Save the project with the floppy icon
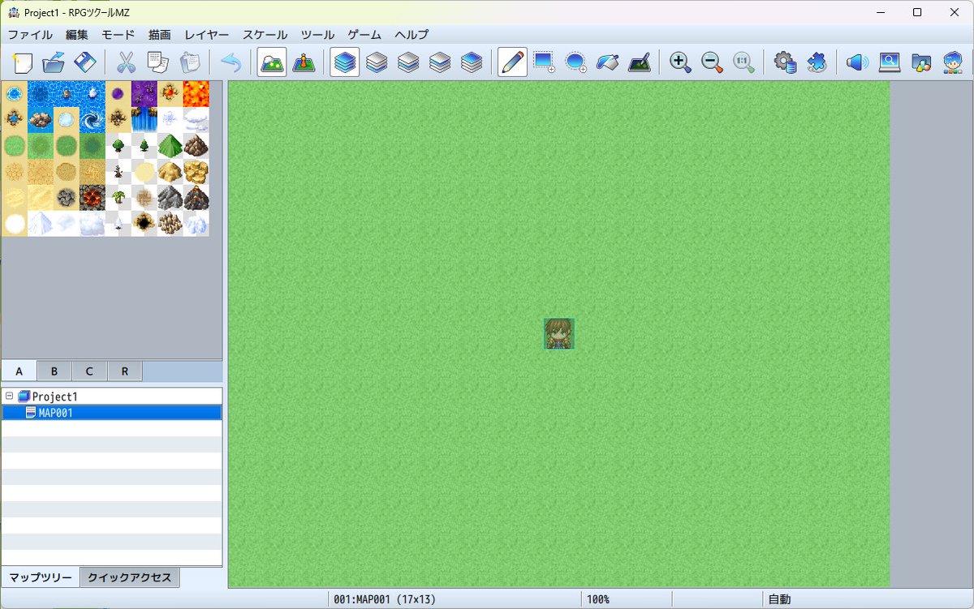Image resolution: width=974 pixels, height=609 pixels. click(x=84, y=62)
